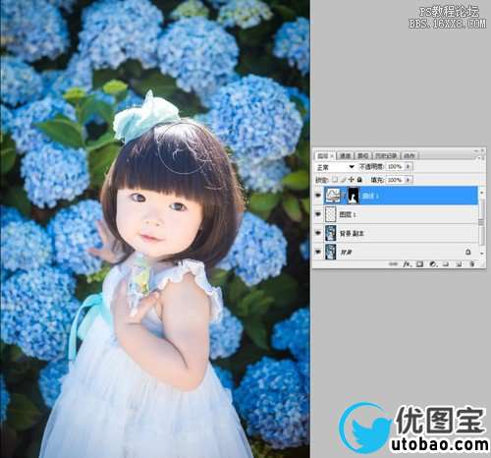The width and height of the screenshot is (491, 458).
Task: Click the link layers chain icon
Action: click(x=394, y=263)
